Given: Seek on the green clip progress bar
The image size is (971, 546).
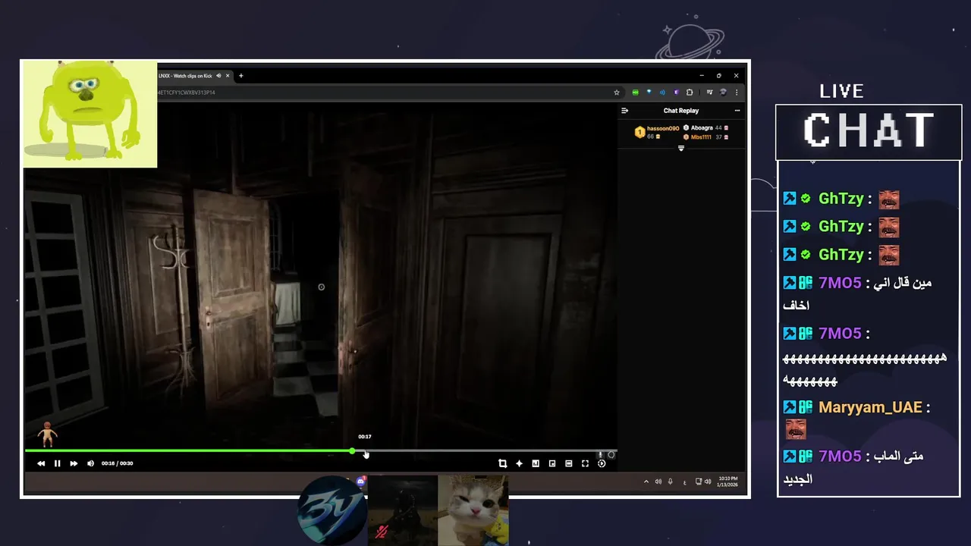Looking at the screenshot, I should 321,450.
